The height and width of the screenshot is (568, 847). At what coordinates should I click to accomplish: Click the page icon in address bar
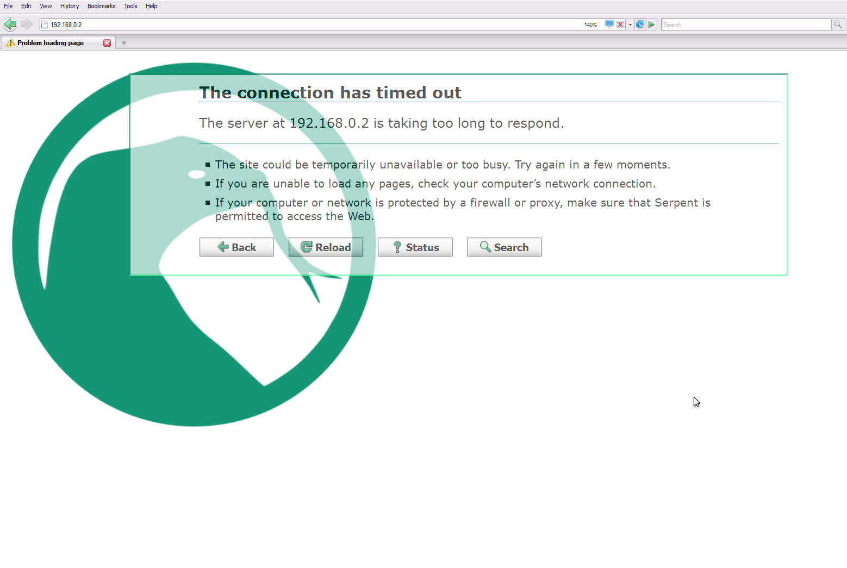(45, 24)
